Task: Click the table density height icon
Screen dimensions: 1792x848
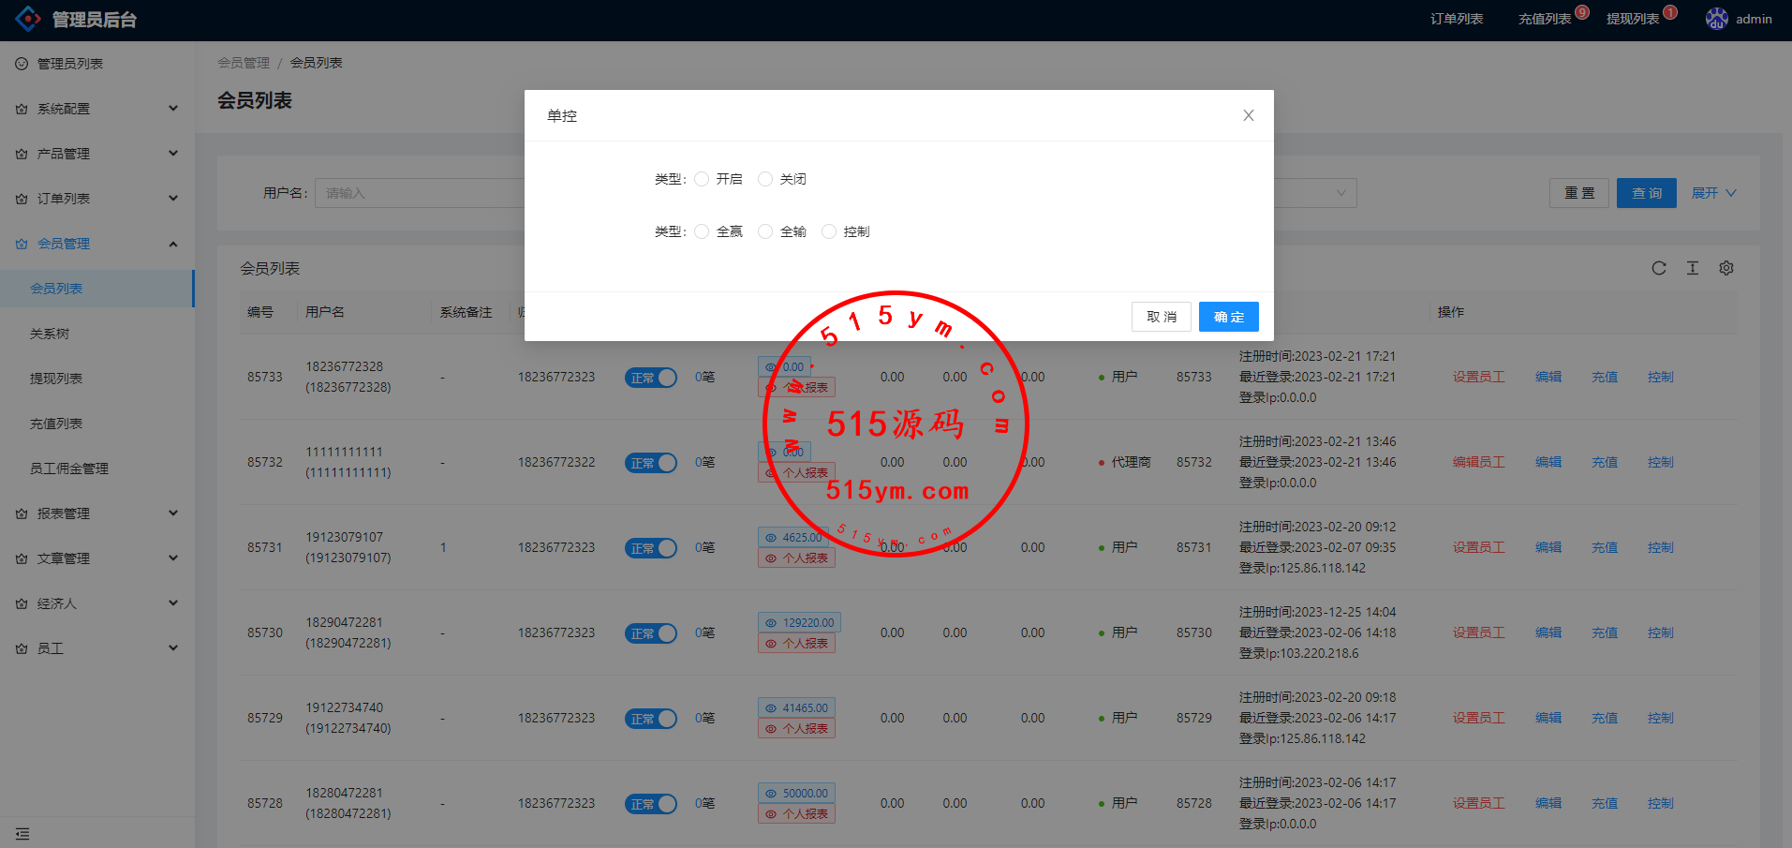Action: pyautogui.click(x=1692, y=268)
